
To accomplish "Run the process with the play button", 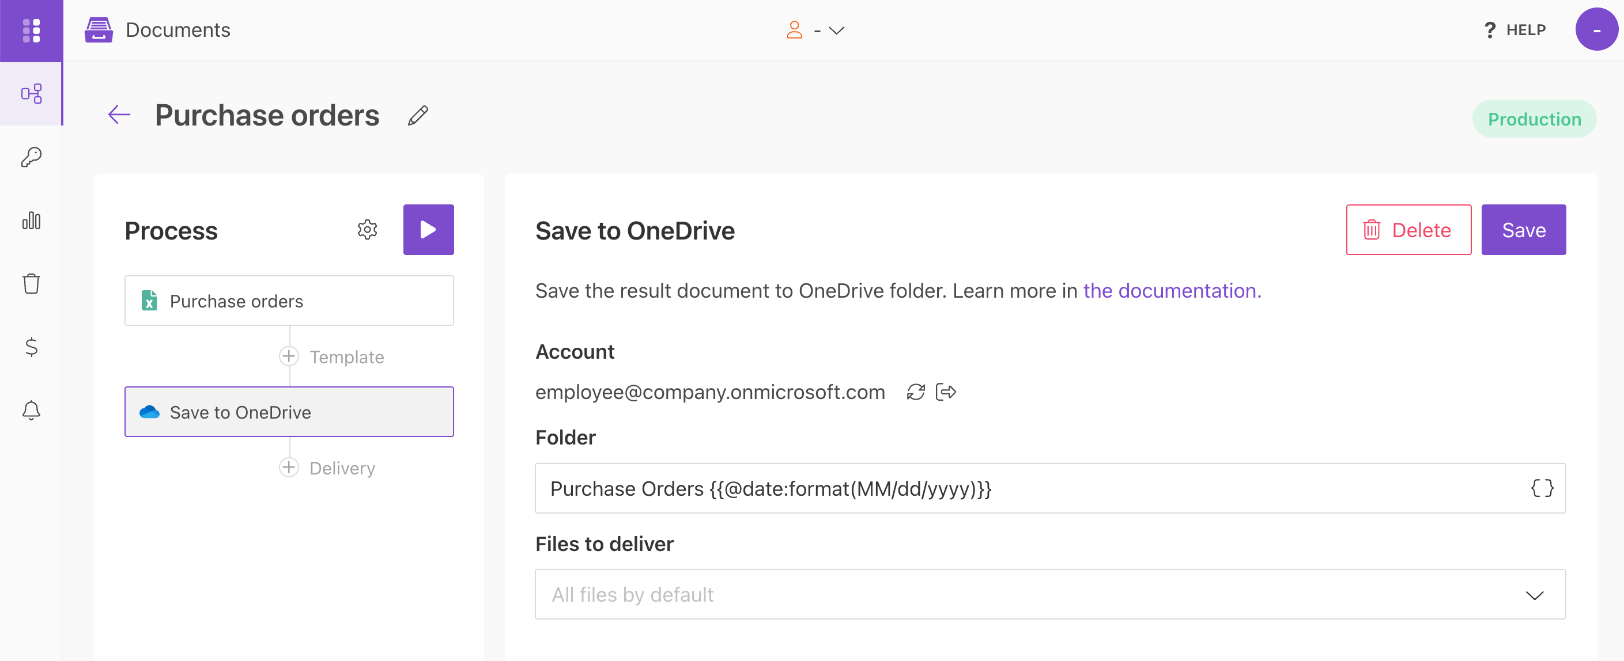I will coord(429,229).
